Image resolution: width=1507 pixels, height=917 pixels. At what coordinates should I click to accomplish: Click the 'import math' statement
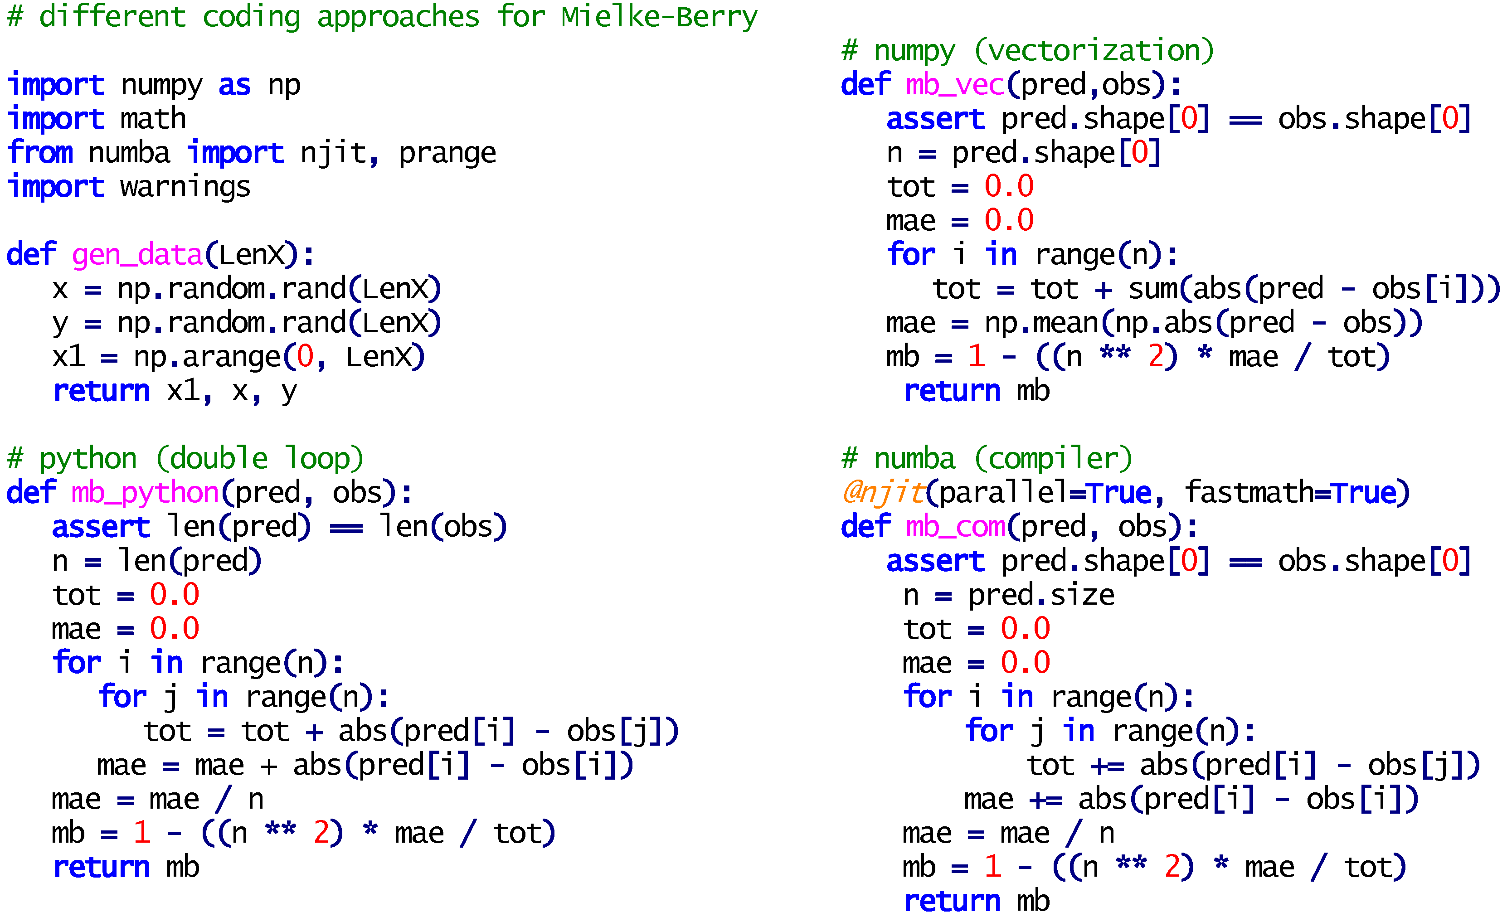pos(97,119)
